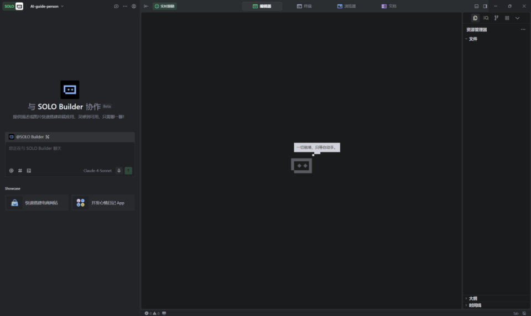
Task: Expand the 大纲 outline section
Action: pos(473,298)
